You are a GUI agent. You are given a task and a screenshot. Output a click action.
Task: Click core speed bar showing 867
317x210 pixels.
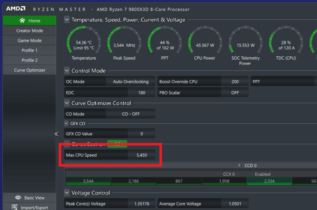[x=179, y=181]
